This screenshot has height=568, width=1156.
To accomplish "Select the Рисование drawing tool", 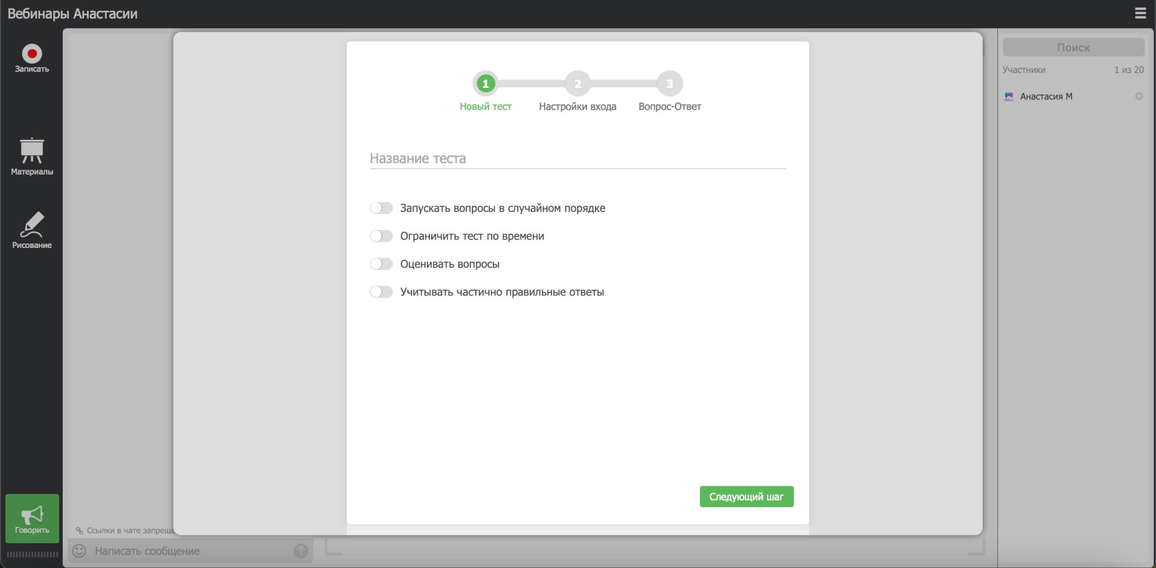I will pos(32,230).
